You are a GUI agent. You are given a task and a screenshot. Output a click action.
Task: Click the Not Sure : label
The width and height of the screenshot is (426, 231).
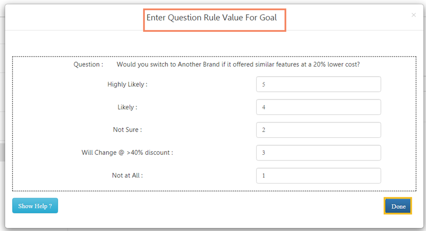pos(127,130)
